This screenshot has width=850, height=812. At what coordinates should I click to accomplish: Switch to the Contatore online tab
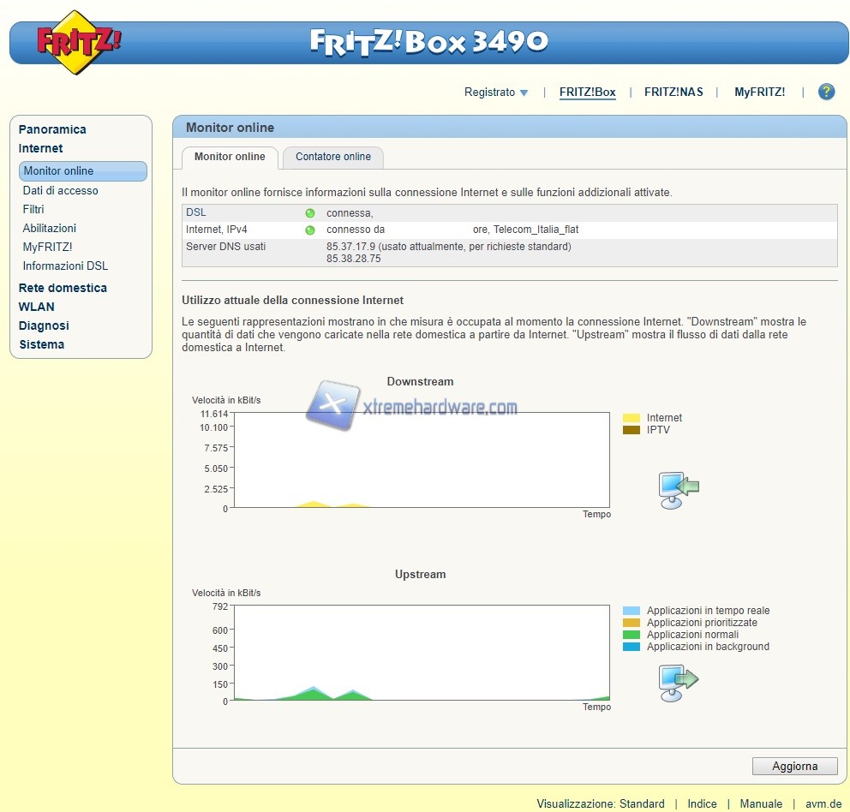(x=333, y=157)
